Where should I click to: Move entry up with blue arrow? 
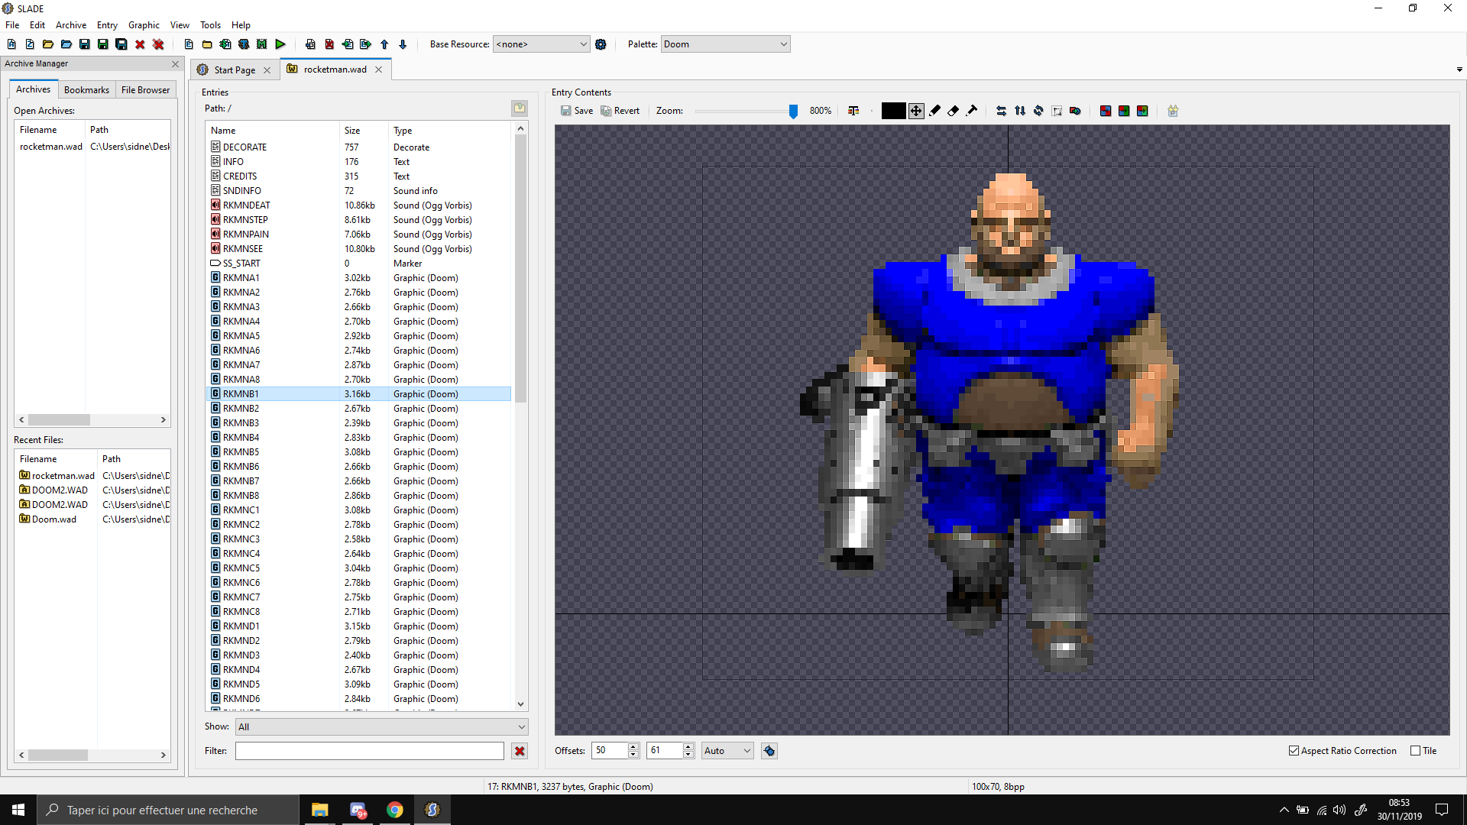tap(384, 44)
